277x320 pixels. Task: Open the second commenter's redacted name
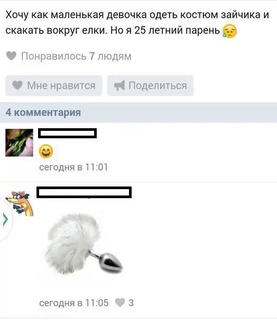coord(84,192)
